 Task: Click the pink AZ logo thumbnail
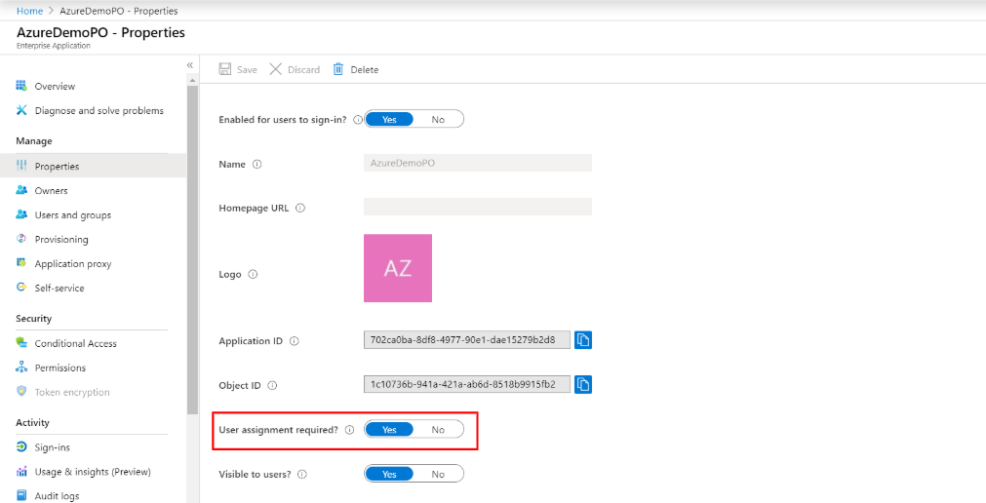(398, 268)
